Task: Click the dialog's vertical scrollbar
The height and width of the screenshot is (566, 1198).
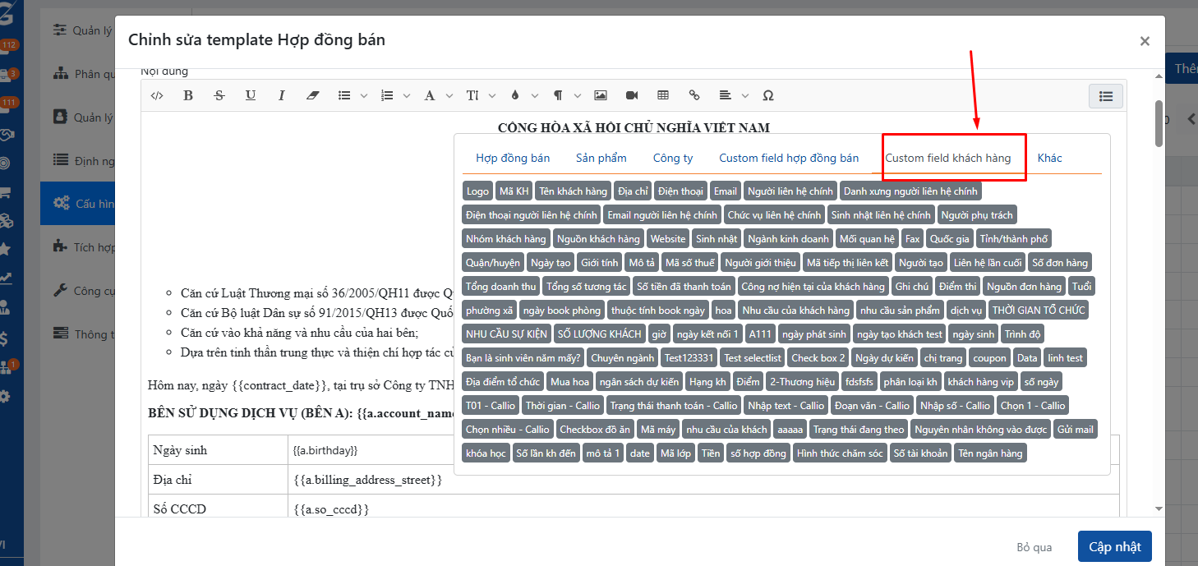Action: (x=1159, y=123)
